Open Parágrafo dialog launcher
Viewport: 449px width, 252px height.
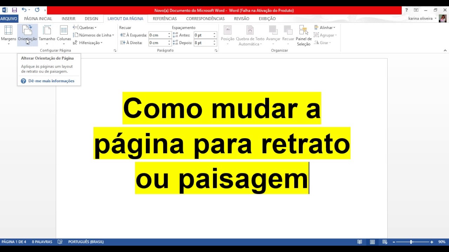[x=216, y=51]
